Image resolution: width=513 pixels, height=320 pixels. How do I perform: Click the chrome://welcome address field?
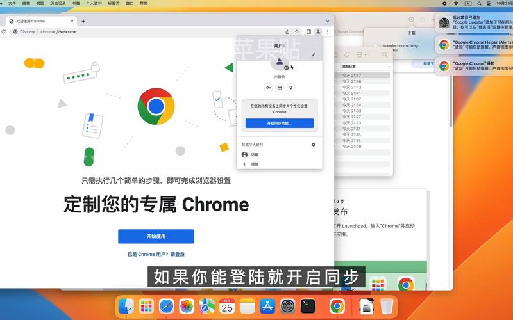tap(147, 31)
